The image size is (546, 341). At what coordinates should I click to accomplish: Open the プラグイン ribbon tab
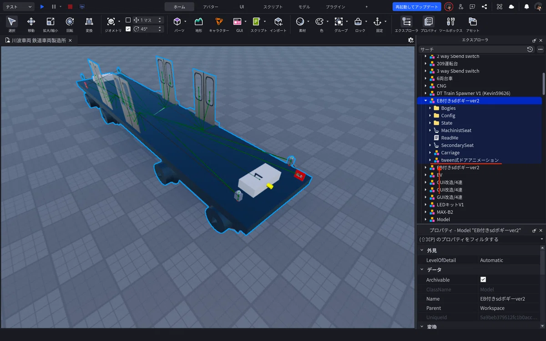coord(335,7)
